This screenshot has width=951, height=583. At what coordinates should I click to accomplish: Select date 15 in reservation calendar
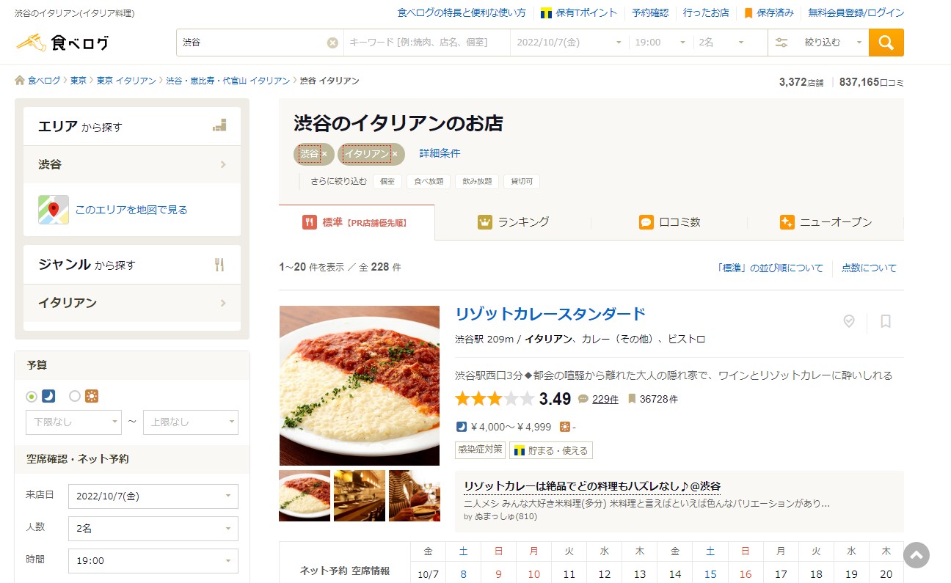710,574
